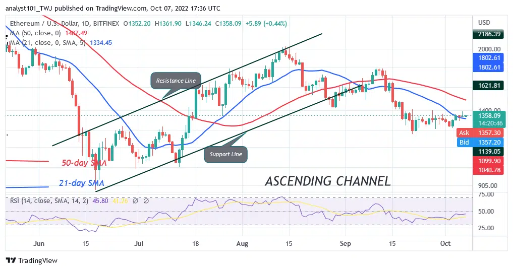This screenshot has width=513, height=270.
Task: Click the Support Line callout label
Action: (225, 154)
